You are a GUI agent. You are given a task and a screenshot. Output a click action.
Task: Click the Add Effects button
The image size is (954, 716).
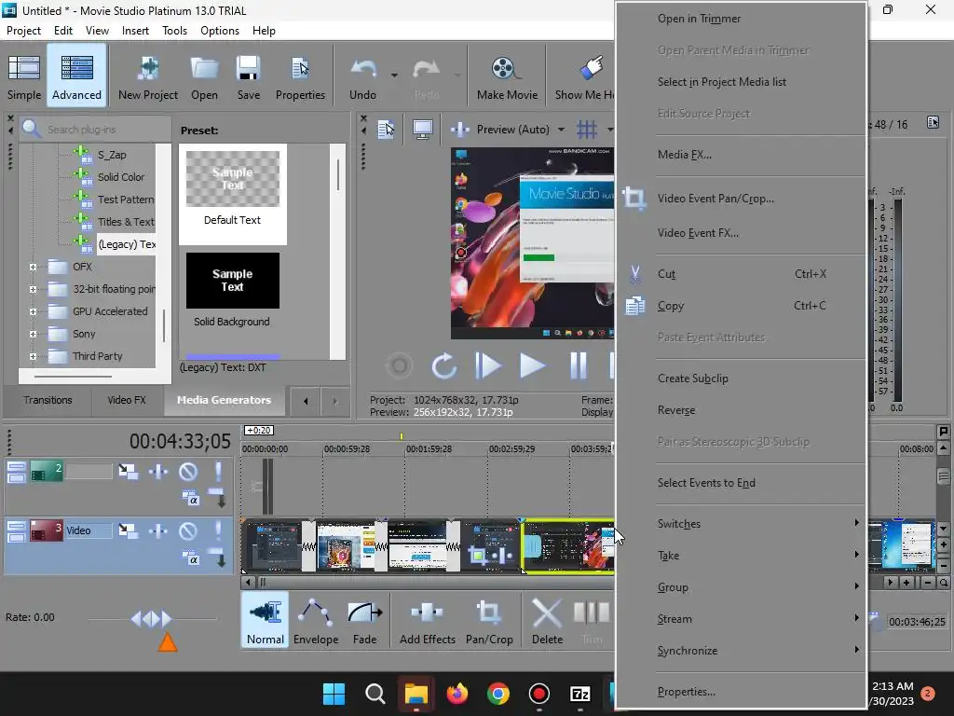(427, 620)
